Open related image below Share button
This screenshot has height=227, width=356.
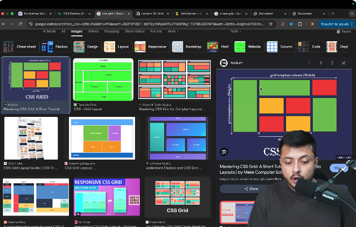pyautogui.click(x=236, y=212)
